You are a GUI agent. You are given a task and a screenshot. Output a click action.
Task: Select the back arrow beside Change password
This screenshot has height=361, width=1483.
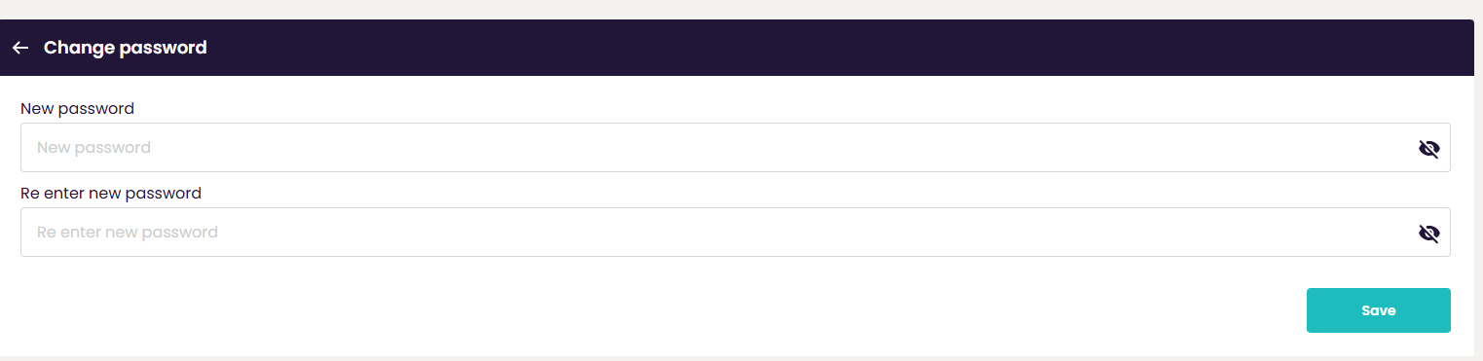coord(20,48)
